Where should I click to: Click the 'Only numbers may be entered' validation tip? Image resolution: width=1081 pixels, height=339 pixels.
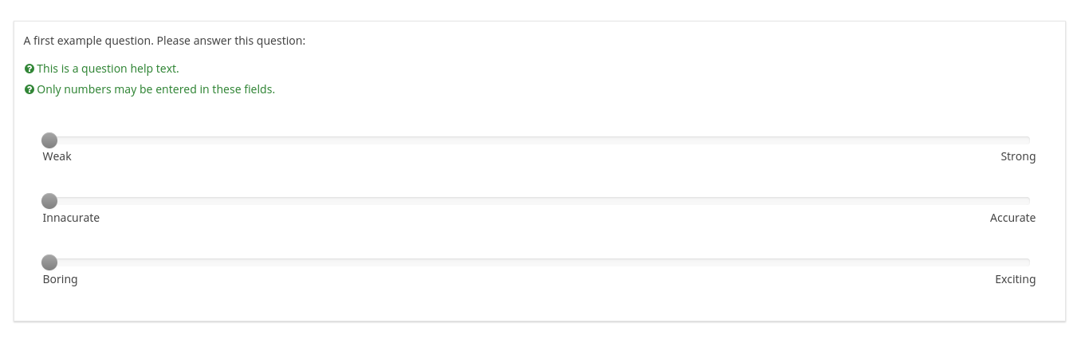pos(155,90)
